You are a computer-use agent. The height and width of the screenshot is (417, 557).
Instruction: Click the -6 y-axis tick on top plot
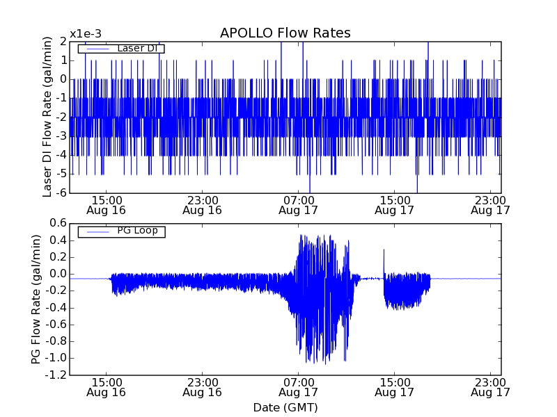61,193
